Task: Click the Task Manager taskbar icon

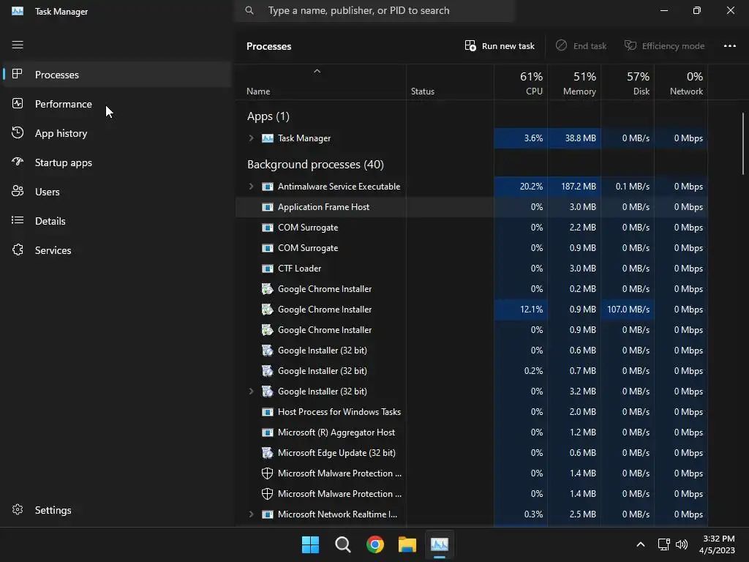Action: pos(440,544)
